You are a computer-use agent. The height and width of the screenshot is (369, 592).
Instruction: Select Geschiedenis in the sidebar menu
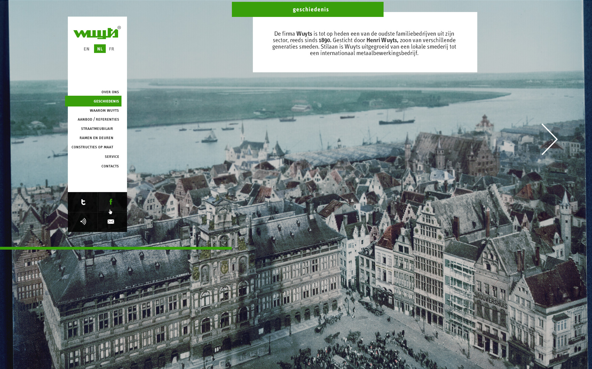(x=106, y=101)
